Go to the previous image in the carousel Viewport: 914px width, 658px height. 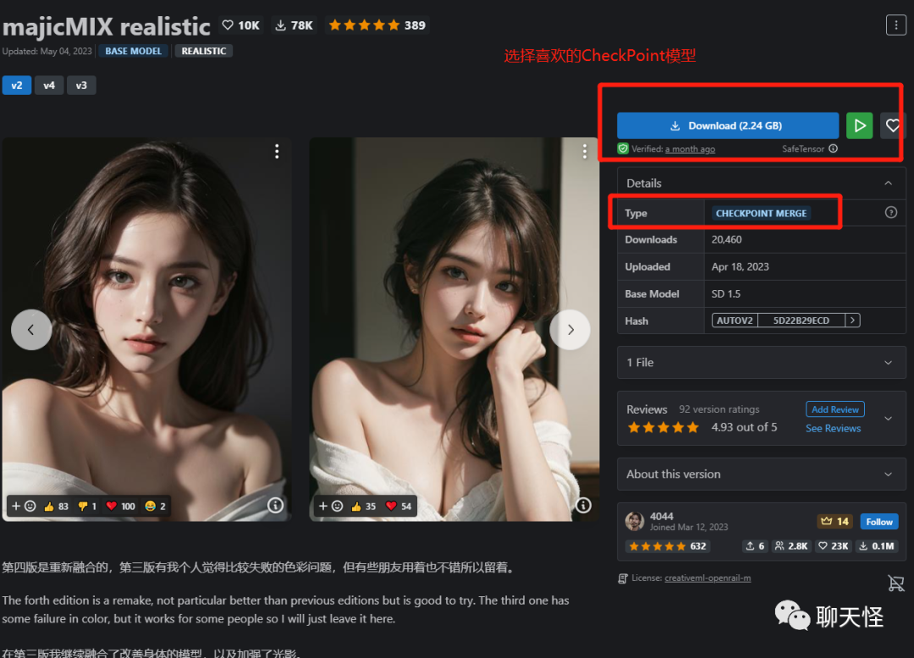[31, 330]
